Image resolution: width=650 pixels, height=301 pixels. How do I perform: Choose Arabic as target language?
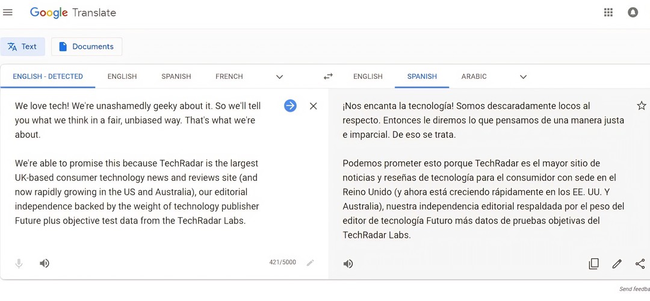coord(474,76)
